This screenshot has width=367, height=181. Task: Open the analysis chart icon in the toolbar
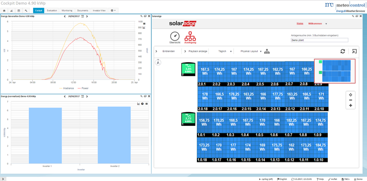[11, 10]
